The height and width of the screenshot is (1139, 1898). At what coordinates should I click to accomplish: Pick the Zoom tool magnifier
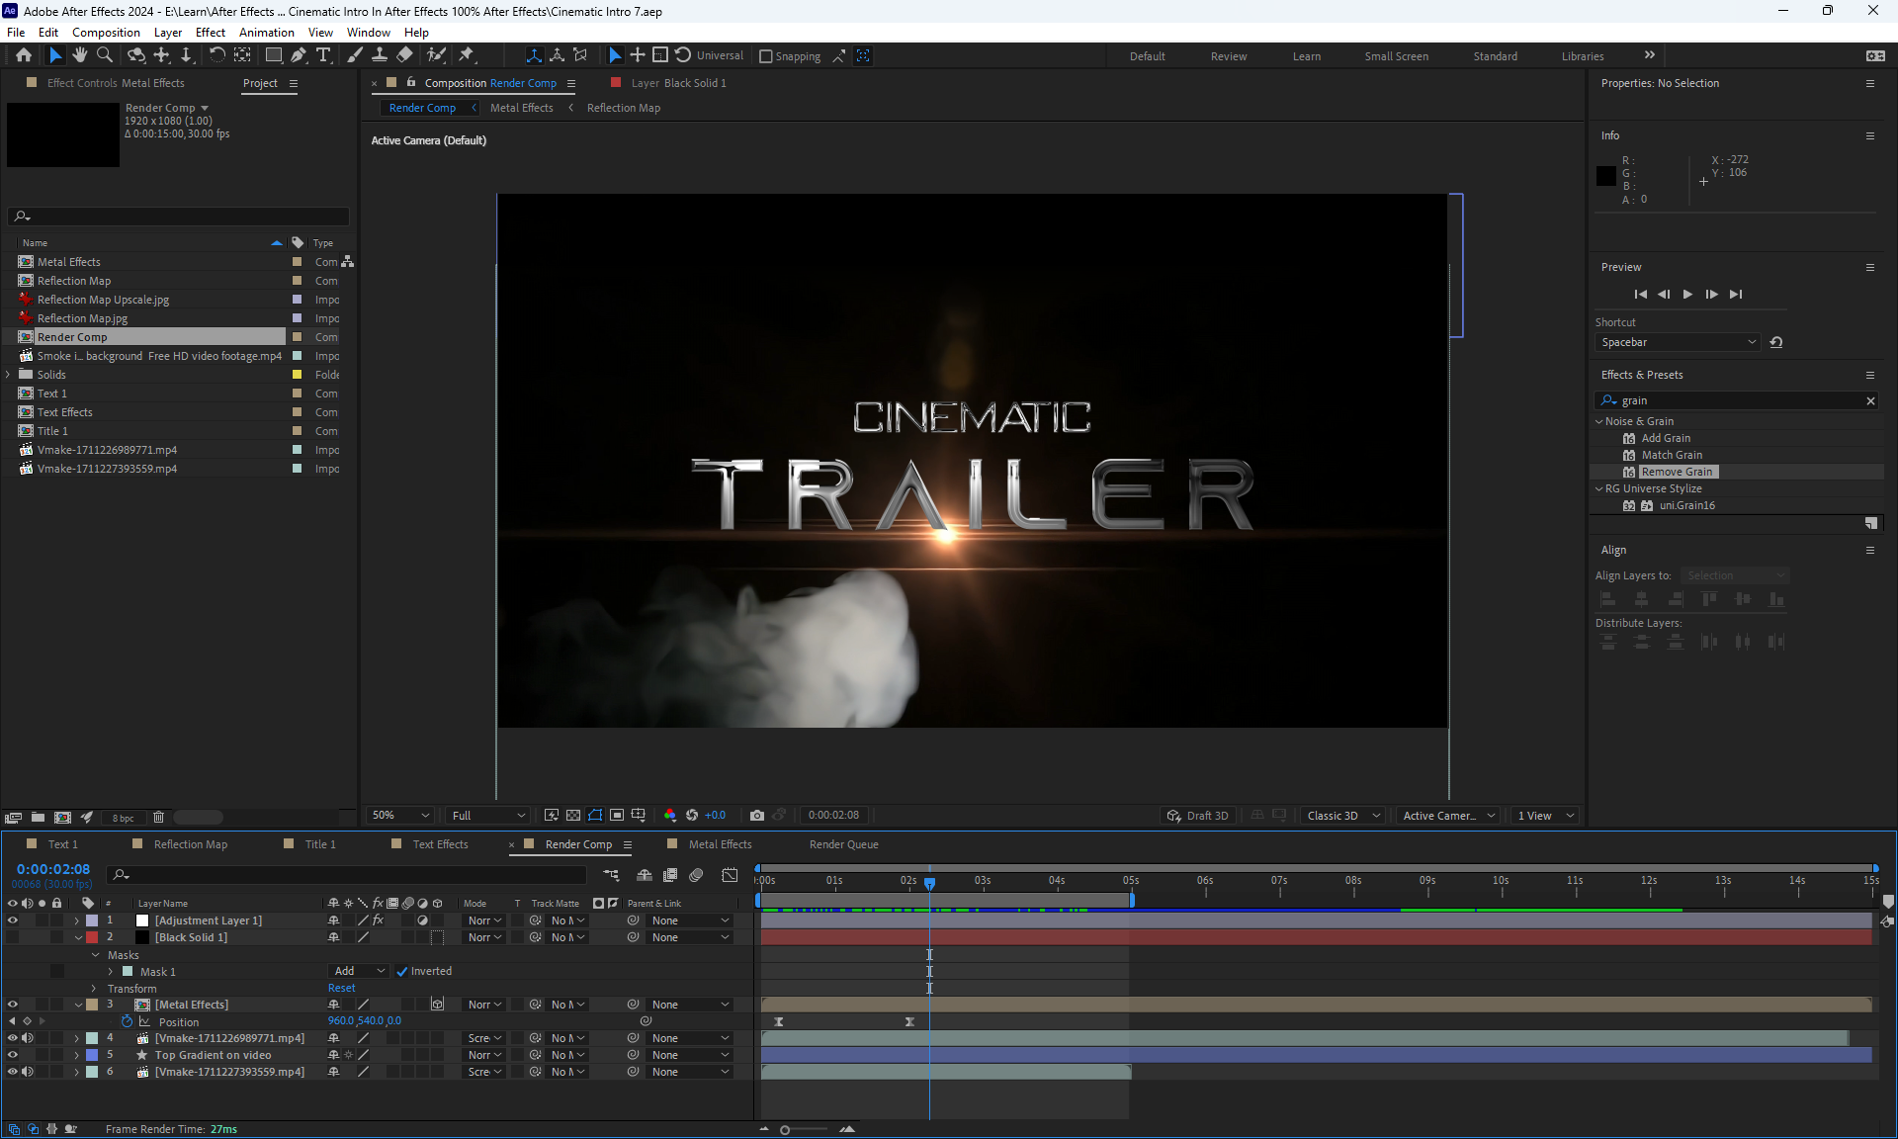click(x=105, y=55)
